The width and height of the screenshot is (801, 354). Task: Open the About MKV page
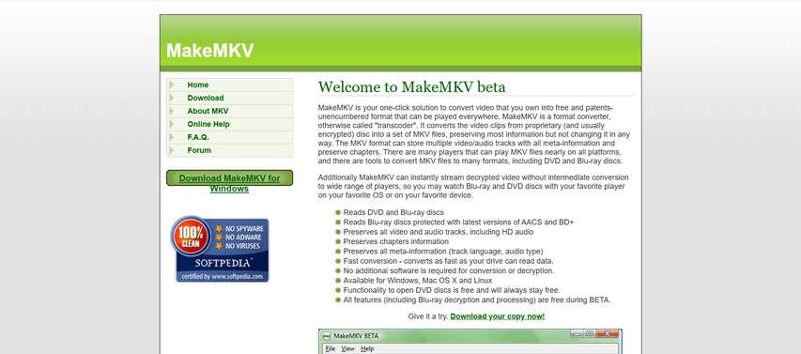point(208,111)
